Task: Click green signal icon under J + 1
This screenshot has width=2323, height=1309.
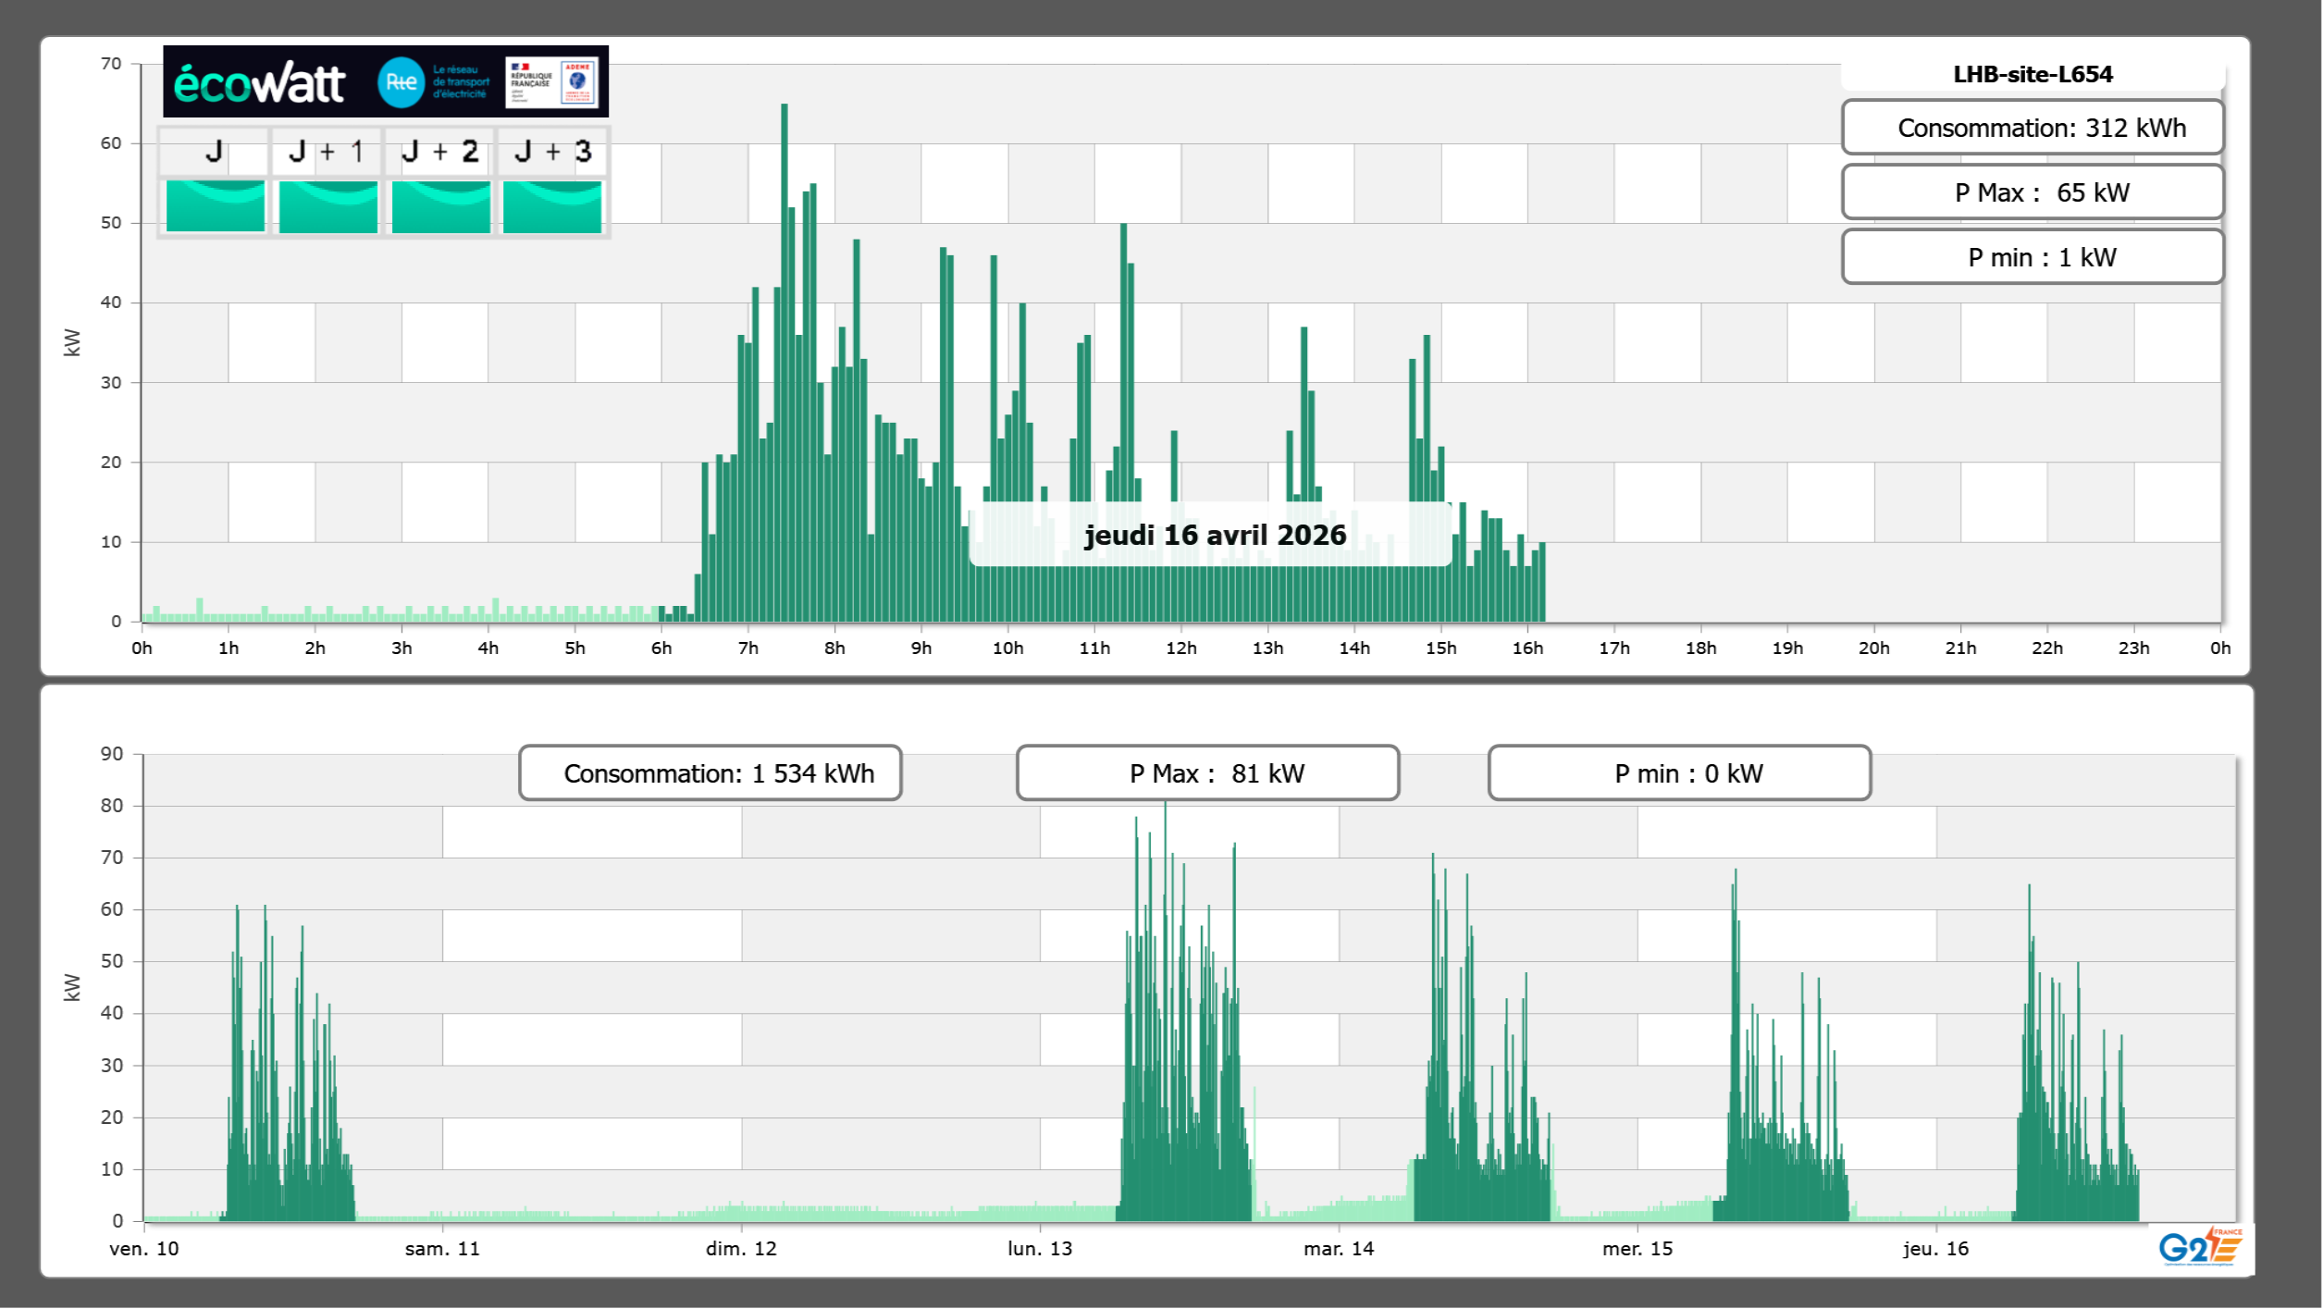Action: pyautogui.click(x=327, y=205)
